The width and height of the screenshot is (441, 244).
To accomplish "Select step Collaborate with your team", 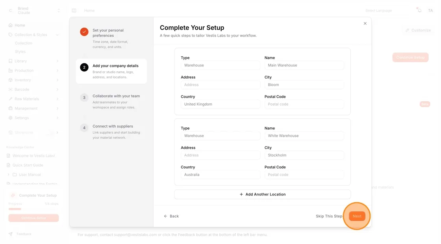I will point(111,101).
